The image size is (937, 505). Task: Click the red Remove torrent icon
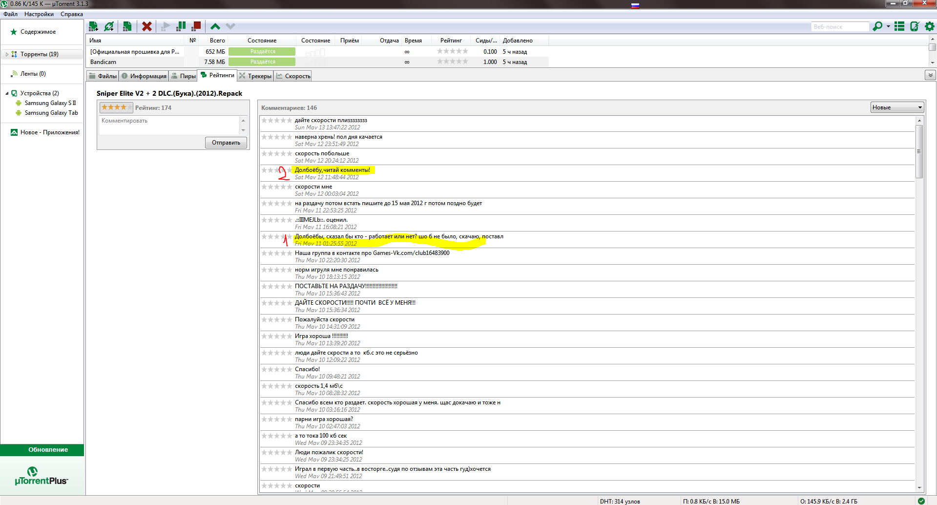tap(146, 26)
